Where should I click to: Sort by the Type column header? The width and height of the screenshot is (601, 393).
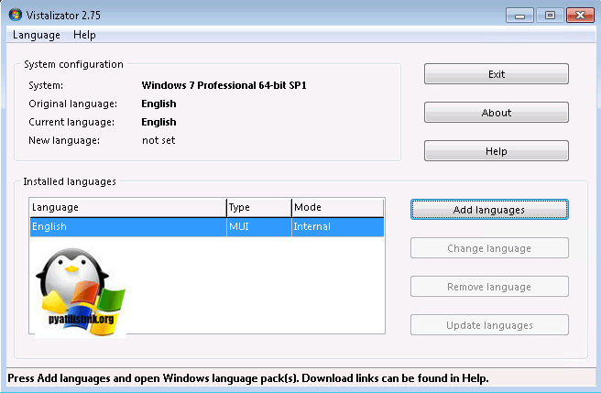[259, 207]
